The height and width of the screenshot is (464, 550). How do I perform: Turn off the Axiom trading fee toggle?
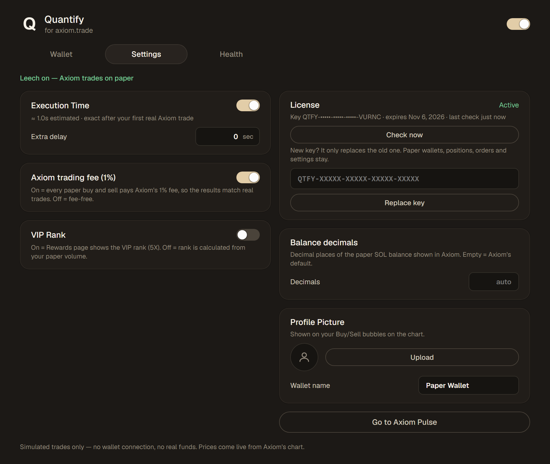(248, 177)
